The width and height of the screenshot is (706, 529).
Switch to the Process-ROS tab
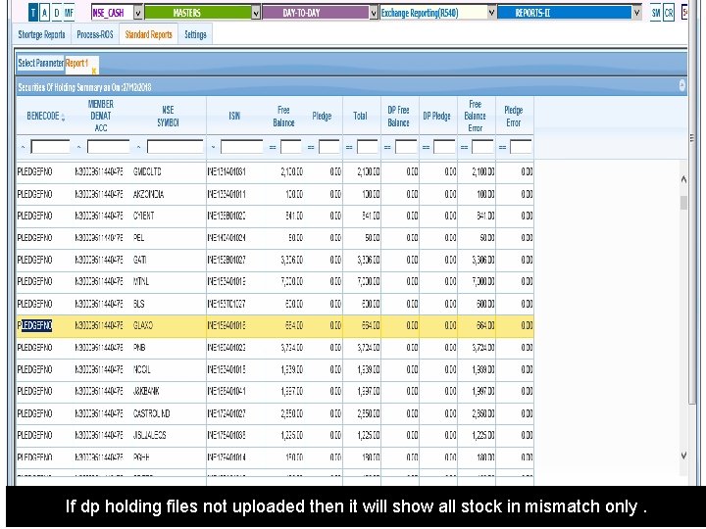[x=95, y=34]
